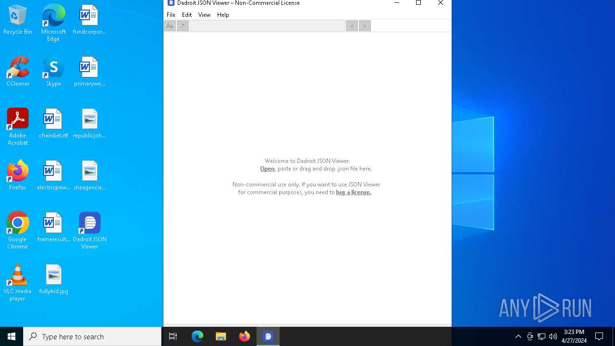This screenshot has width=615, height=346.
Task: Open the Windows Start menu
Action: [x=12, y=336]
